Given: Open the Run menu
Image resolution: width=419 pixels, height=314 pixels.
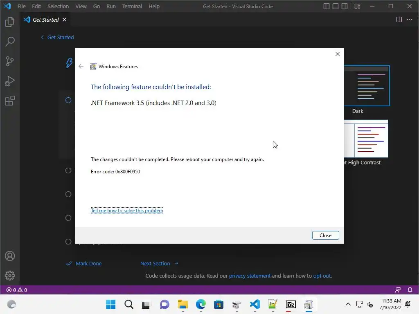Looking at the screenshot, I should [x=111, y=6].
